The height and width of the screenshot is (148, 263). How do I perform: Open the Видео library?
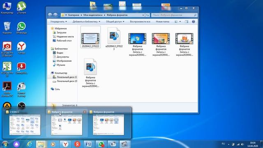pos(60,53)
